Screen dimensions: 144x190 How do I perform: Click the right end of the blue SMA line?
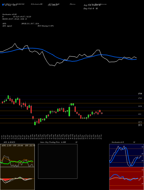(x=136, y=59)
